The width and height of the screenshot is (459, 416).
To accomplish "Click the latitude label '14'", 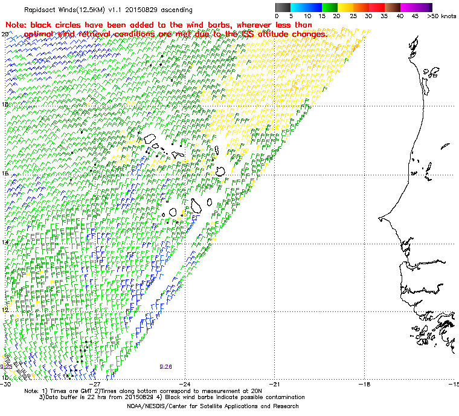I will 5,242.
